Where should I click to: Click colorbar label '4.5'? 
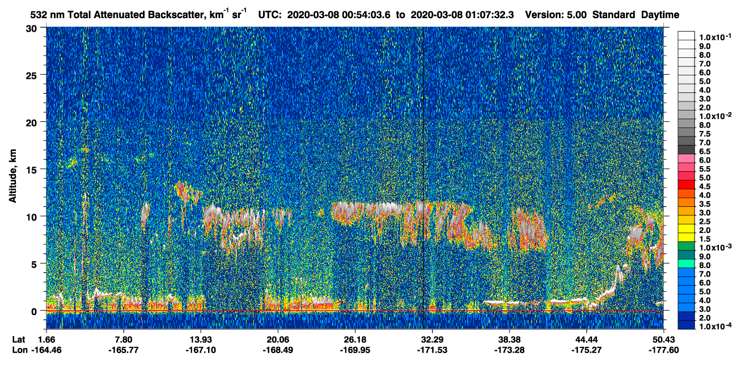[x=705, y=186]
